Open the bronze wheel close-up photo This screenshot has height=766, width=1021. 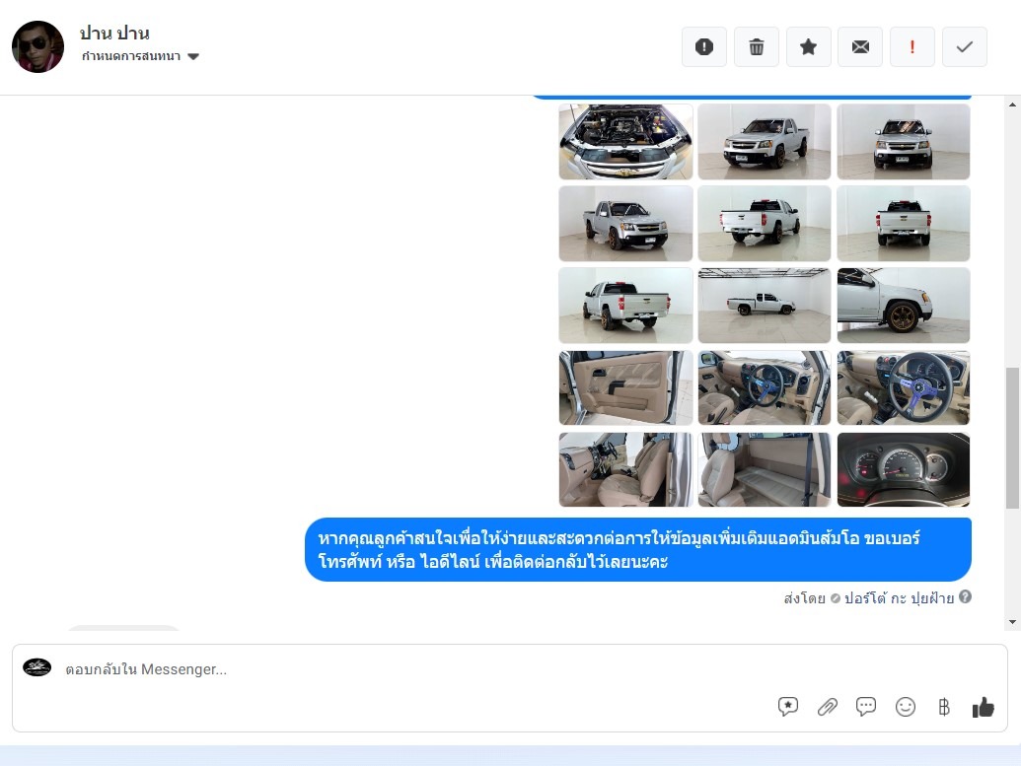[x=904, y=306]
